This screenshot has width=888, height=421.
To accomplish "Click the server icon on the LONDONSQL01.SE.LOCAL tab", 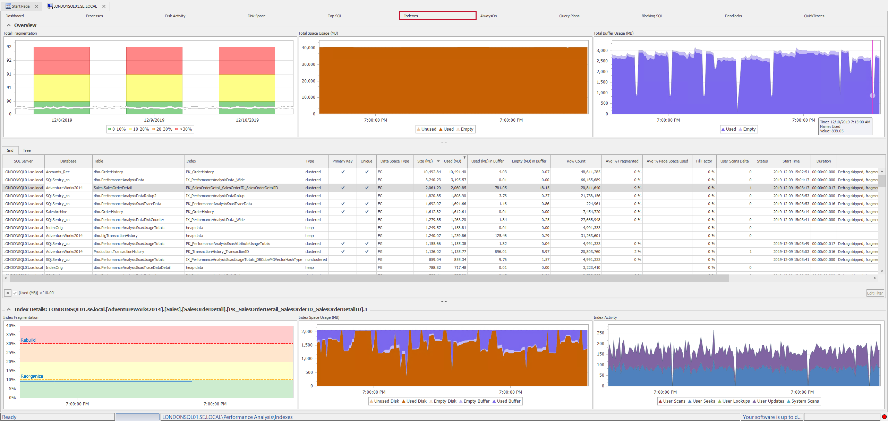I will (x=50, y=6).
